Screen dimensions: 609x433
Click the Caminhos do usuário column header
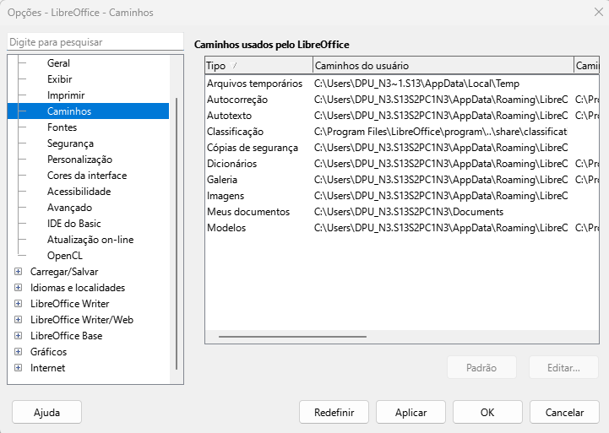(443, 66)
